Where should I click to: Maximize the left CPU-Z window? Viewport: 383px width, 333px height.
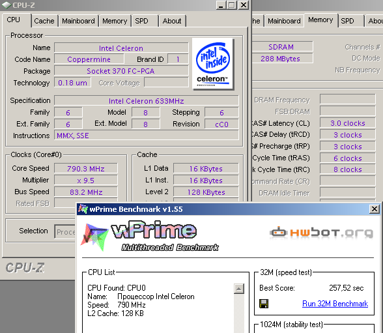pos(232,5)
